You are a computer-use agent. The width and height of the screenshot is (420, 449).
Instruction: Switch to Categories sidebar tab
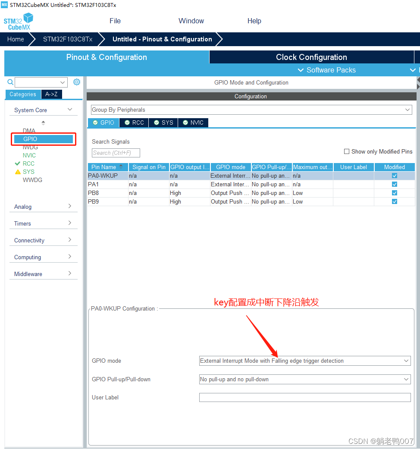pos(23,94)
